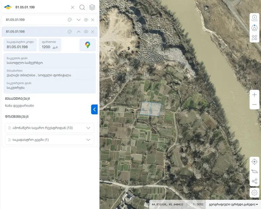
Task: Select the area value 1200
Action: pos(46,47)
